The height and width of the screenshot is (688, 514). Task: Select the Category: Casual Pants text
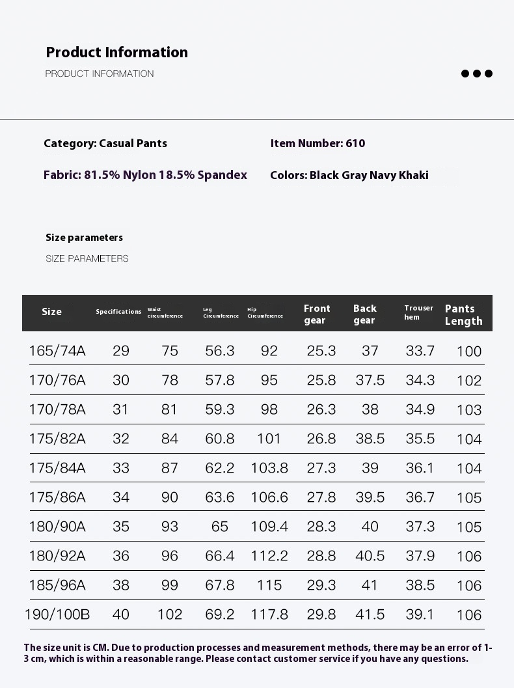coord(105,143)
